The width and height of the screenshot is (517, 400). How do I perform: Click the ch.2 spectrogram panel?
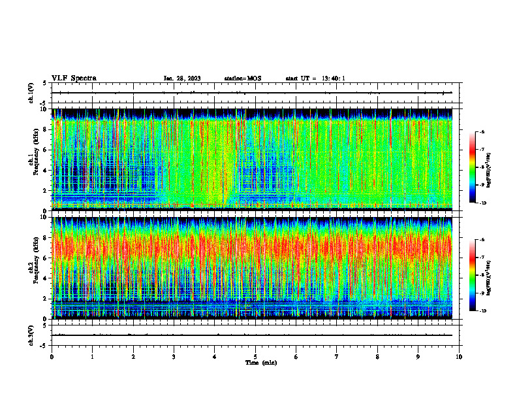[x=252, y=268]
